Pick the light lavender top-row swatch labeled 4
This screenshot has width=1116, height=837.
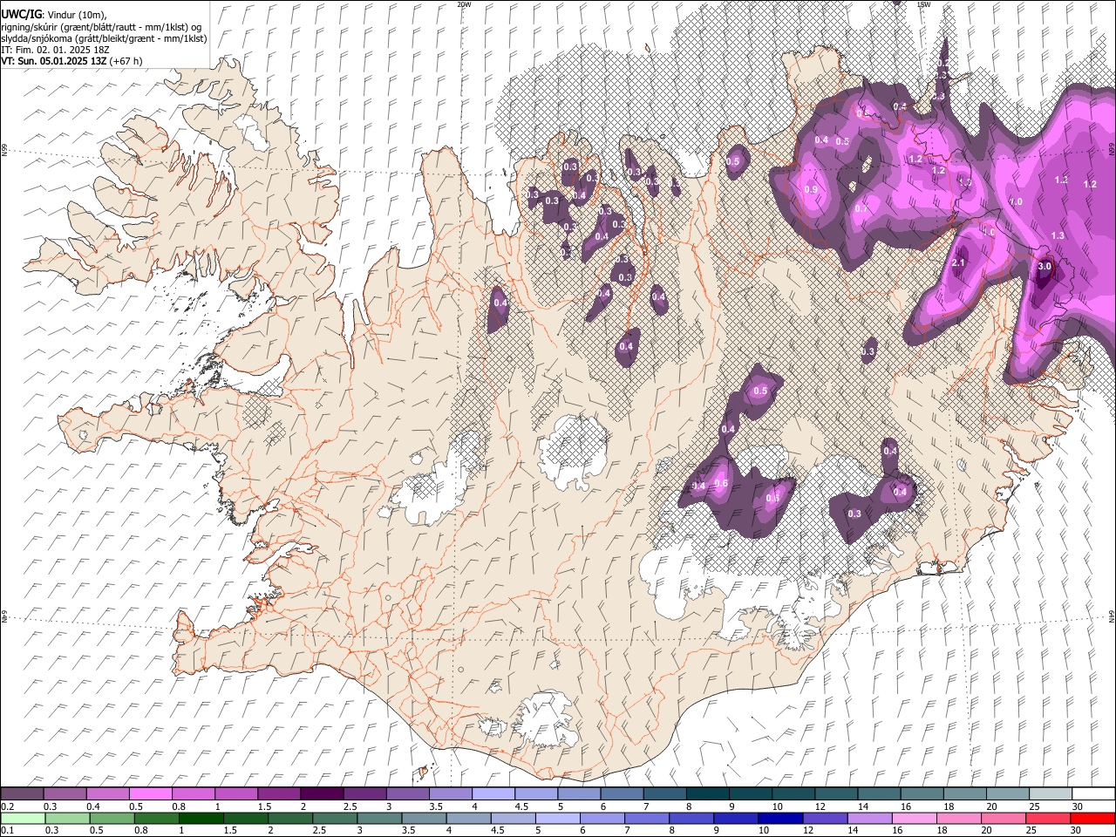493,794
